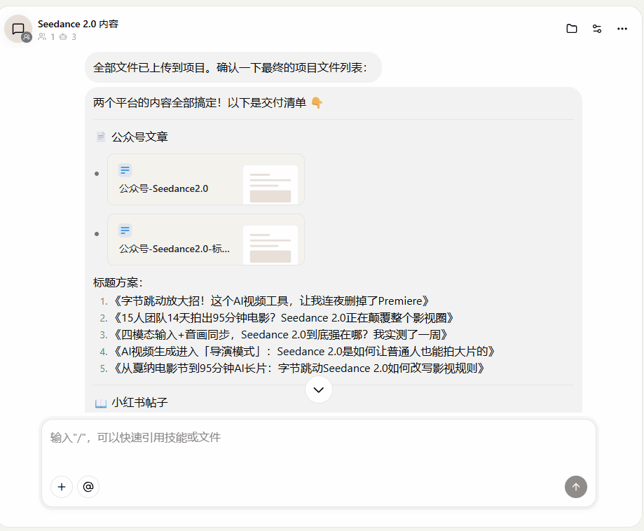Click title option 5 about 戛纳电影节
The image size is (644, 531).
click(299, 368)
